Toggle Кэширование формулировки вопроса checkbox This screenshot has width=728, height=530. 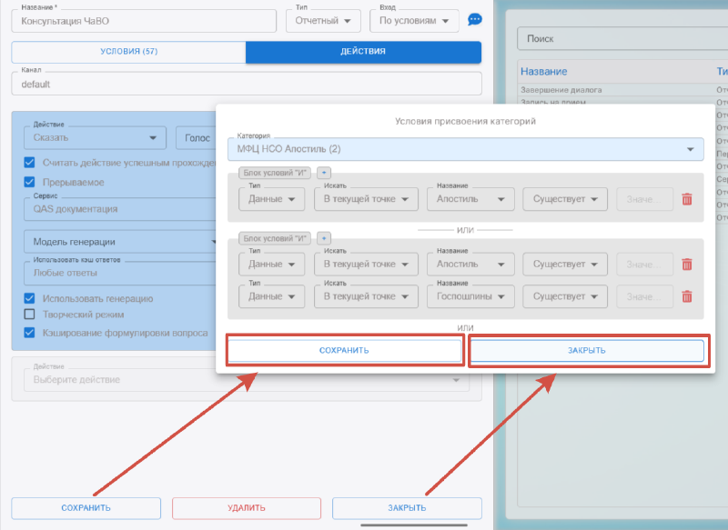[30, 333]
